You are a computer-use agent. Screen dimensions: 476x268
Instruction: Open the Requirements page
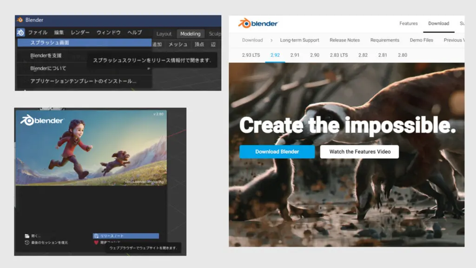coord(384,40)
